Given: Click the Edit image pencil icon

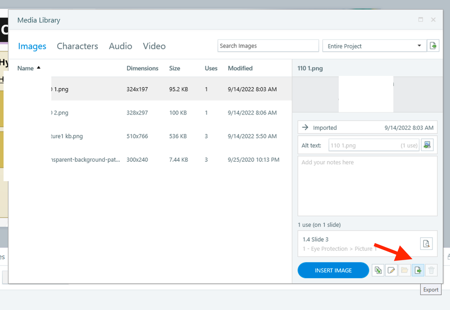Looking at the screenshot, I should 391,270.
